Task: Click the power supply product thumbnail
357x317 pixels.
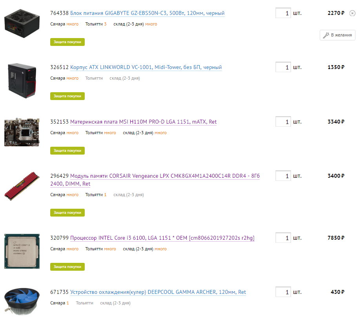Action: coord(22,24)
